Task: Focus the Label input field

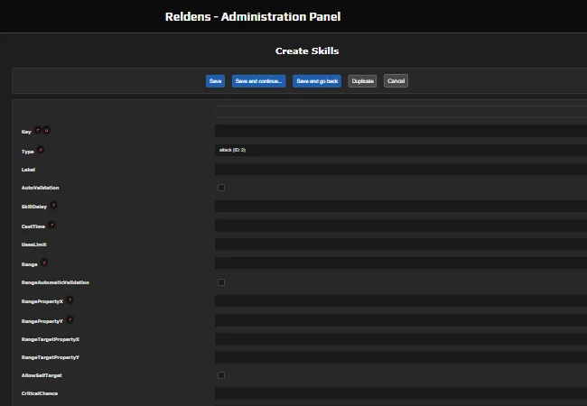Action: point(401,169)
